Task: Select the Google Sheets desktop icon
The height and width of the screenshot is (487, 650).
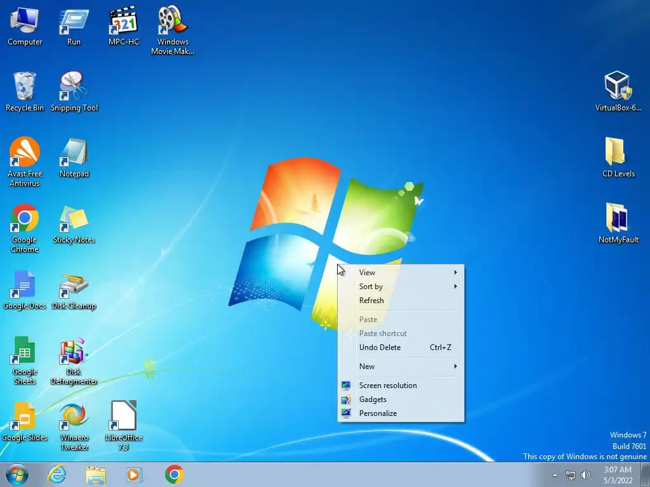Action: click(x=25, y=361)
